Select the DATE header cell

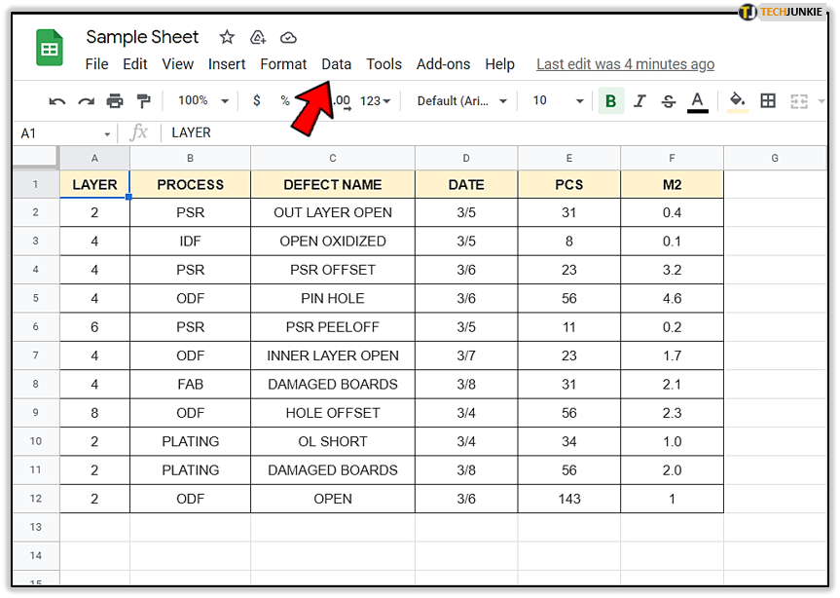[466, 185]
